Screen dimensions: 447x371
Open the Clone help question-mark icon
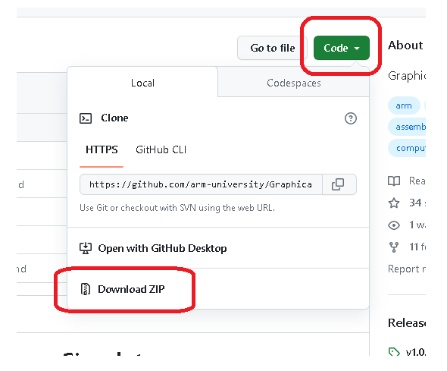[x=350, y=118]
